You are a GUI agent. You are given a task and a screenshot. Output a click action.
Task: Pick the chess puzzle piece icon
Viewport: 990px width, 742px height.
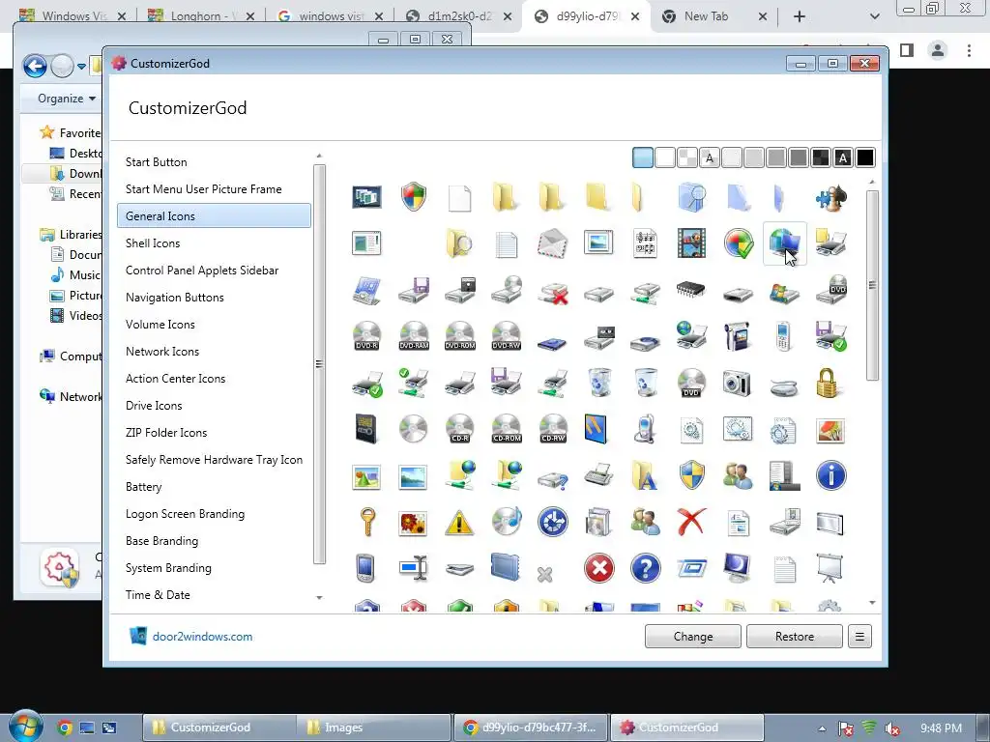click(830, 197)
